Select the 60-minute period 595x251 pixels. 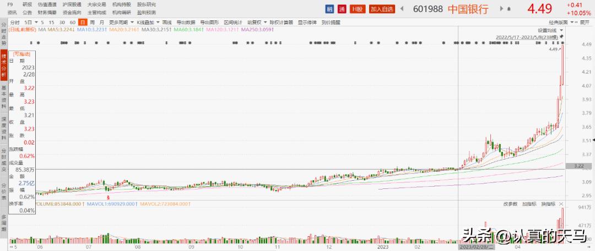click(73, 23)
